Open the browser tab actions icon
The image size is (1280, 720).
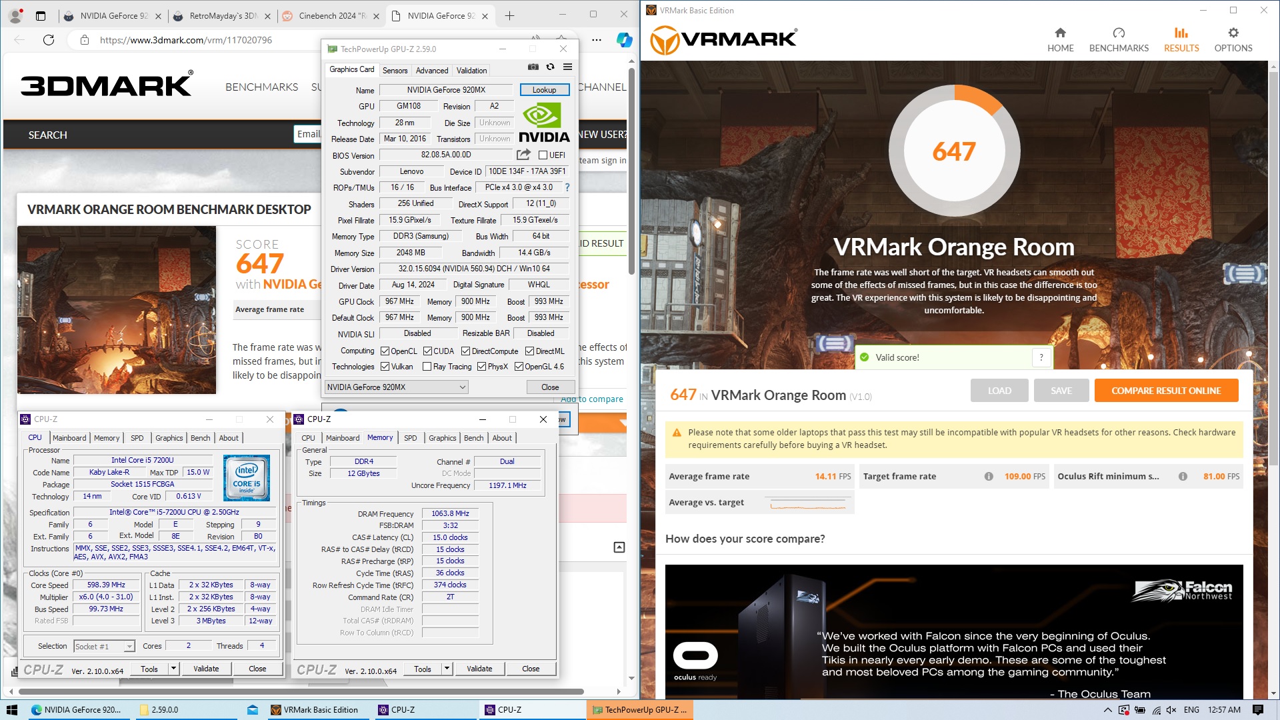click(x=41, y=16)
